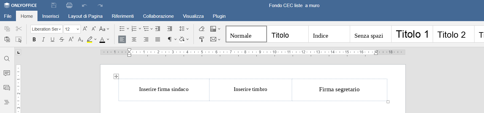Click the Copy style paintbrush icon
Viewport: 484px width, 113px height.
click(201, 39)
